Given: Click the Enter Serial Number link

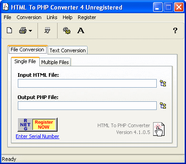Looking at the screenshot, I should (x=37, y=136).
